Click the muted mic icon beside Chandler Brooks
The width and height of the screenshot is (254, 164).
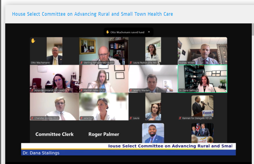(x=33, y=118)
